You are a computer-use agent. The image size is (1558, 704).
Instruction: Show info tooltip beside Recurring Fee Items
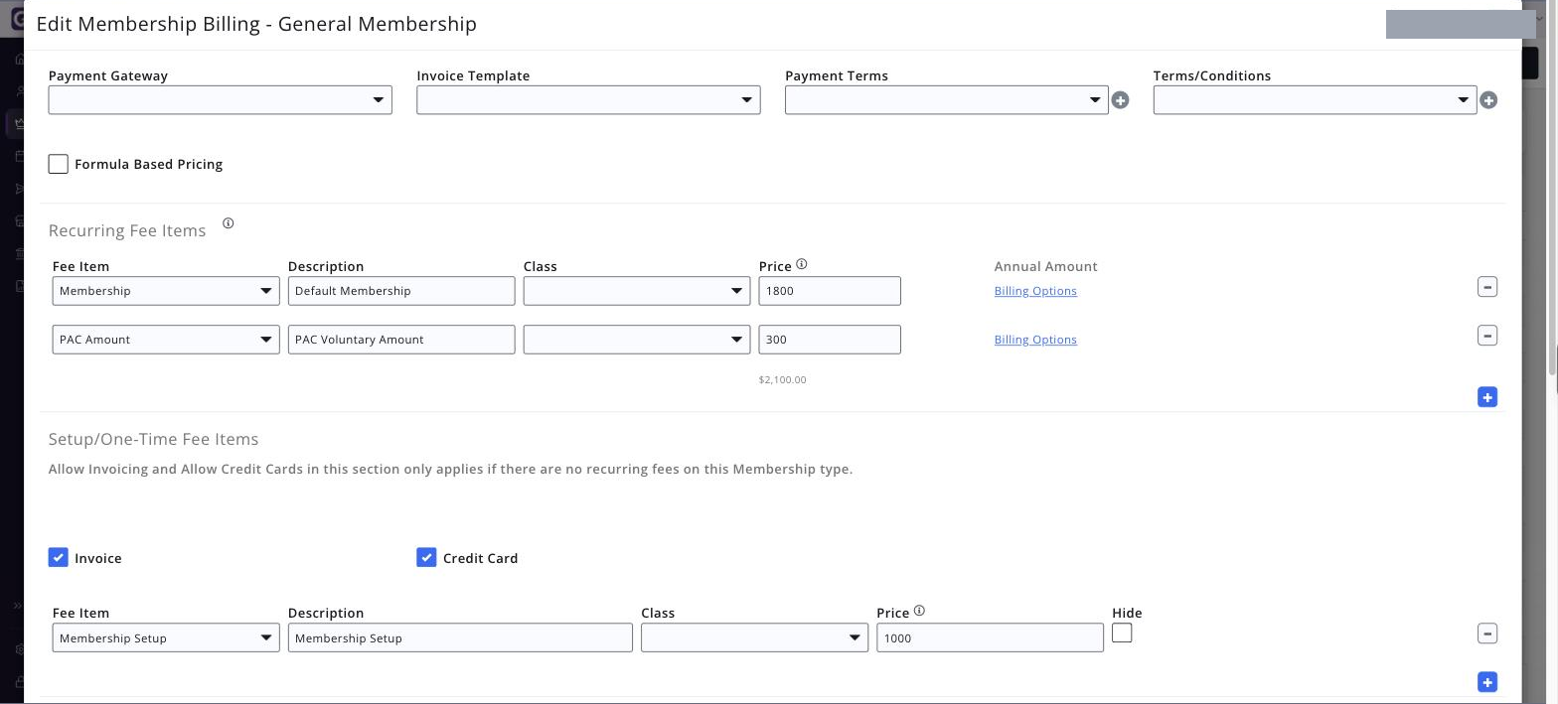tap(228, 223)
